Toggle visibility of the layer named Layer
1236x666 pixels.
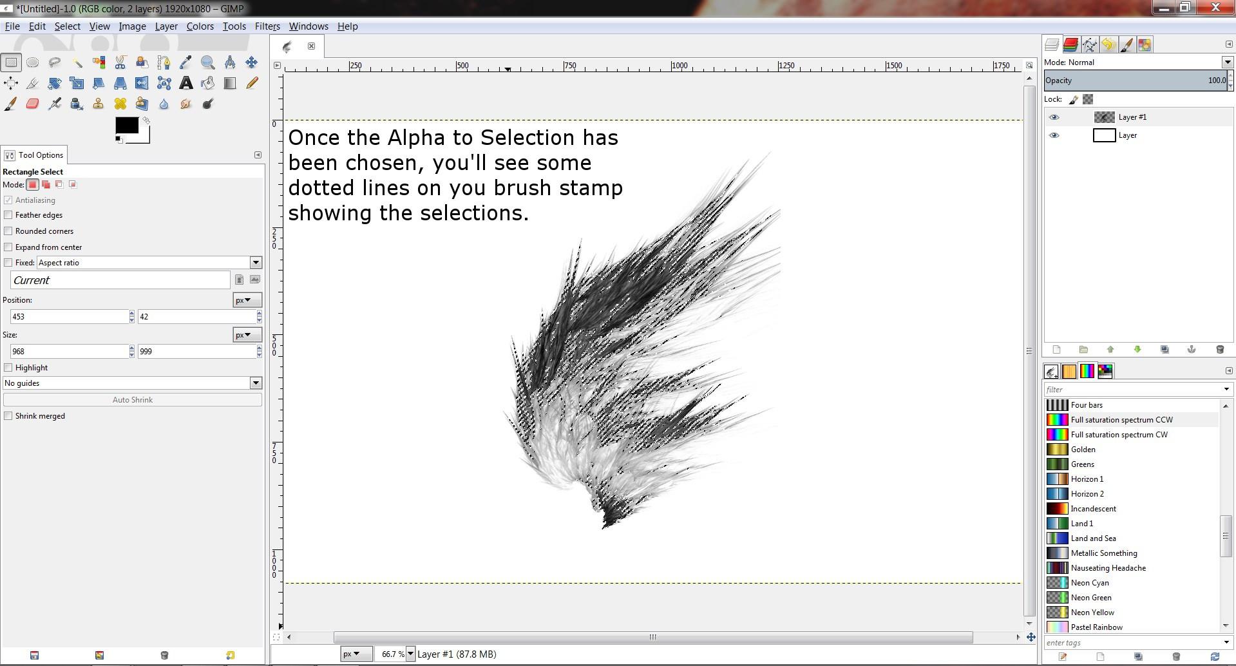coord(1054,135)
